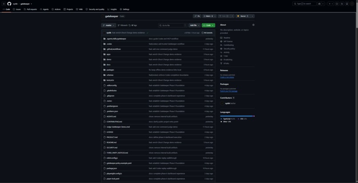This screenshot has width=358, height=183.
Task: Open the hamburger navigation menu
Action: pos(4,4)
